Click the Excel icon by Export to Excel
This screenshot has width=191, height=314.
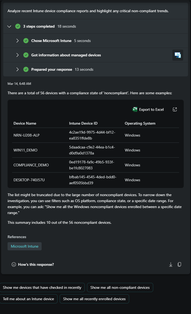(135, 109)
